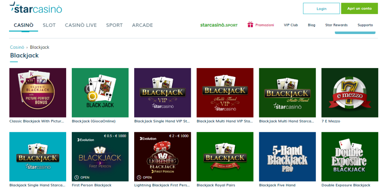387x192 pixels.
Task: Open the Supporto page
Action: (365, 25)
